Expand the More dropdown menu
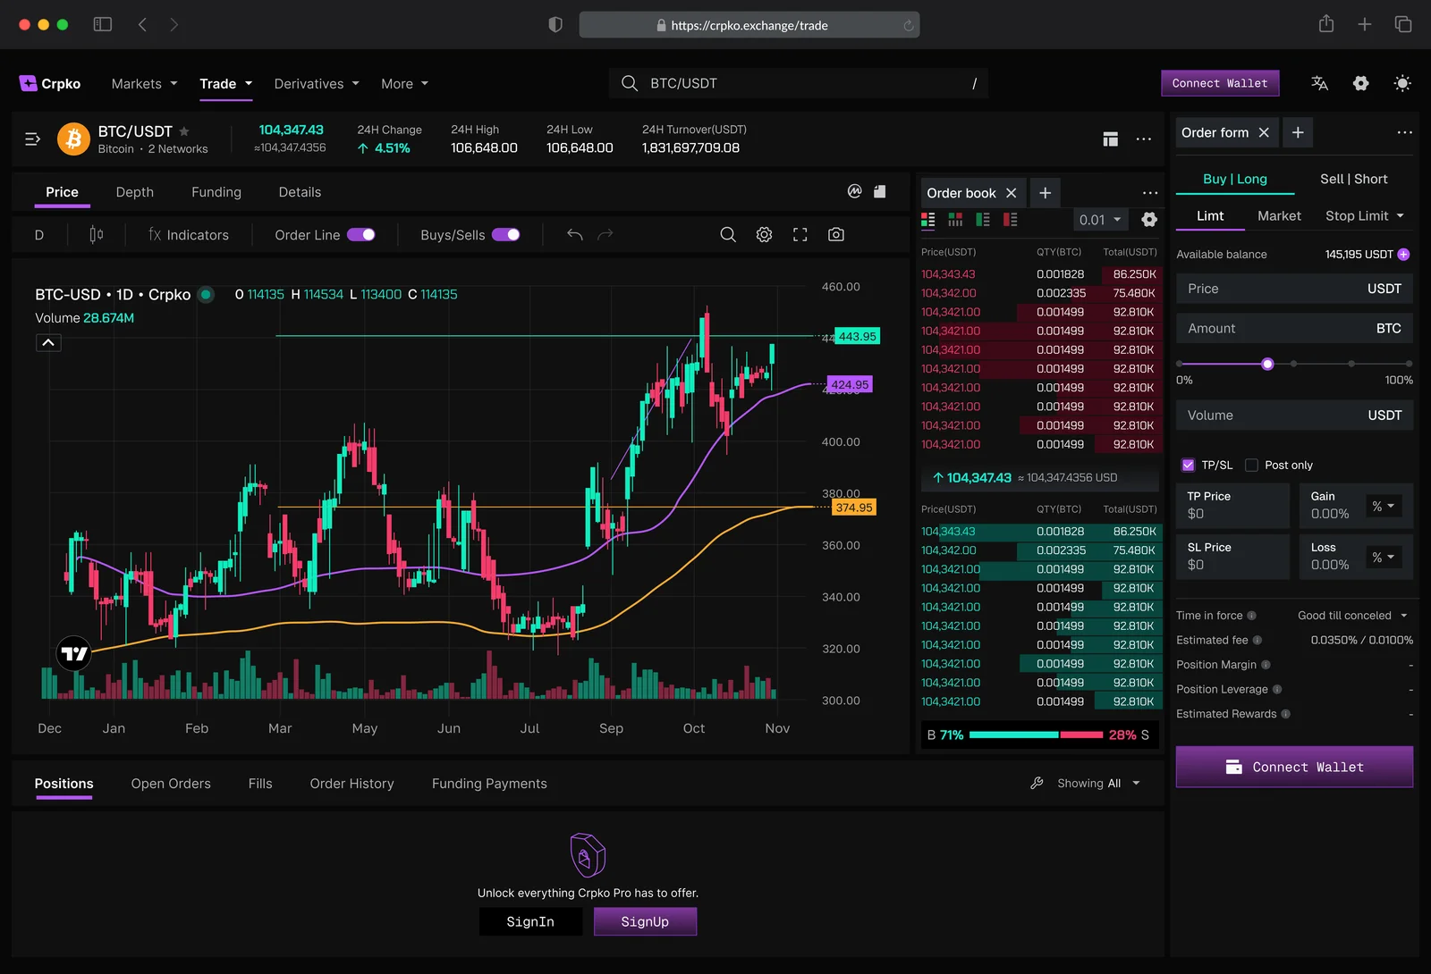This screenshot has height=974, width=1431. [x=404, y=83]
